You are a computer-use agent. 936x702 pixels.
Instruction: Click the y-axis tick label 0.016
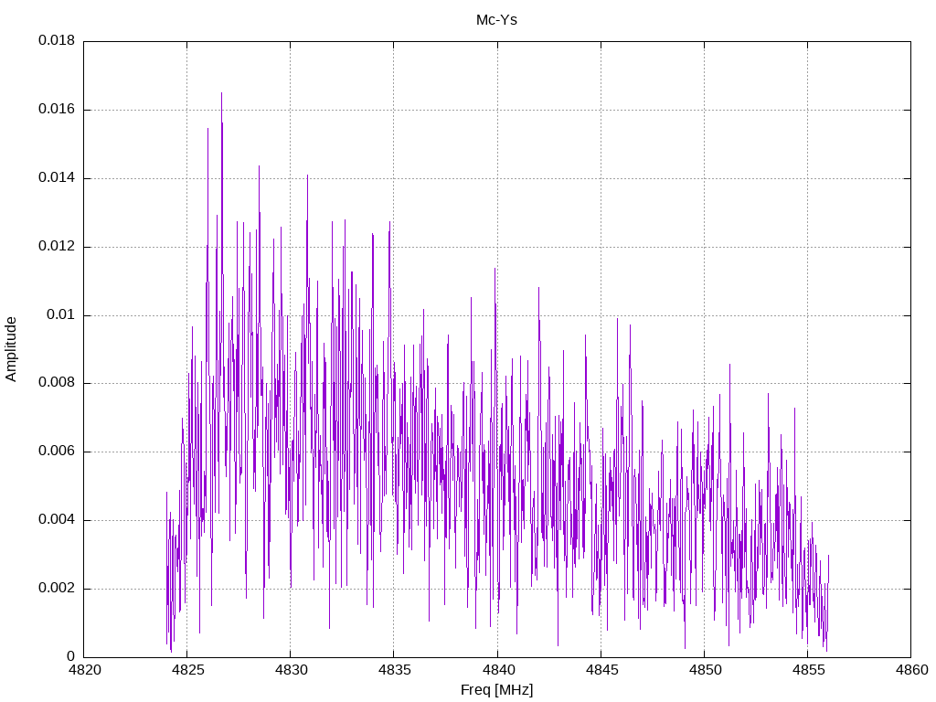tap(57, 110)
